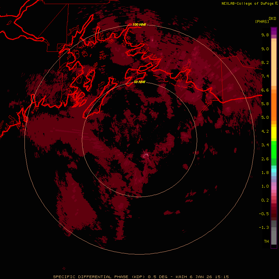This screenshot has width=279, height=279.
Task: Click the bright pink radar echo cluster near center
Action: [x=146, y=155]
